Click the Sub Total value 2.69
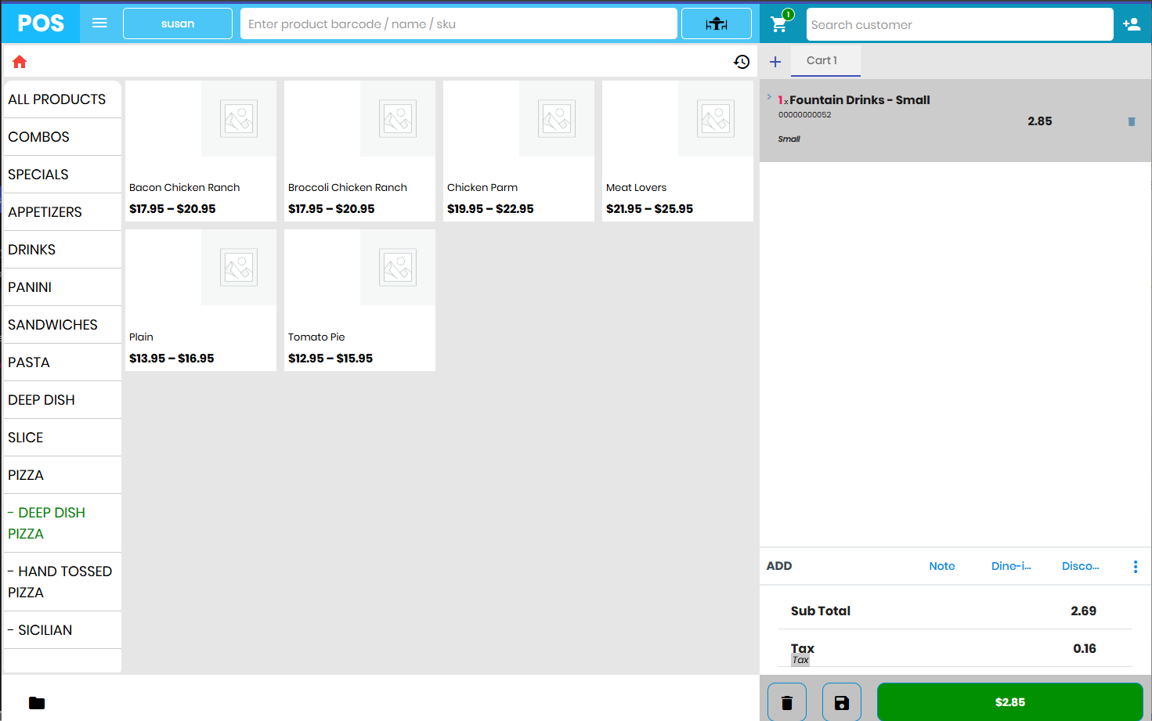Screen dimensions: 1152x721 coord(1083,611)
